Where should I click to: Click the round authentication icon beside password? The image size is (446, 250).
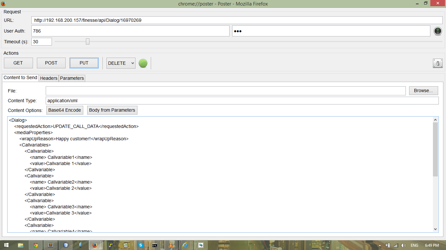(438, 31)
